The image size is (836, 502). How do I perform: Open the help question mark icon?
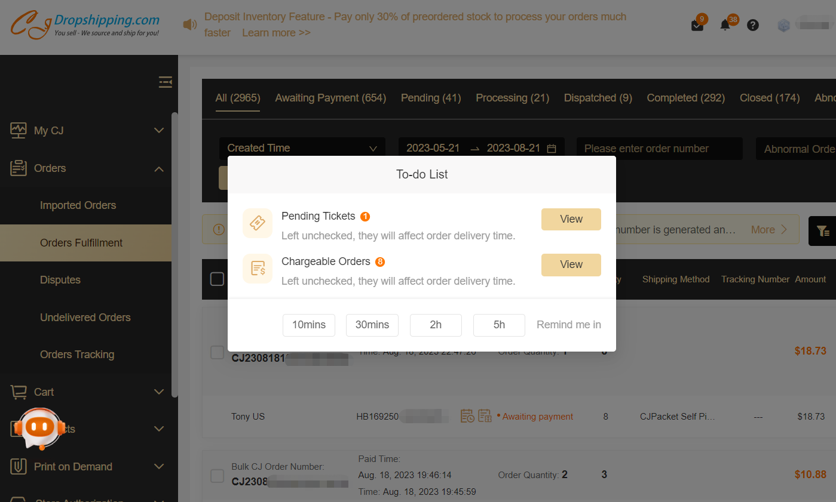coord(753,25)
